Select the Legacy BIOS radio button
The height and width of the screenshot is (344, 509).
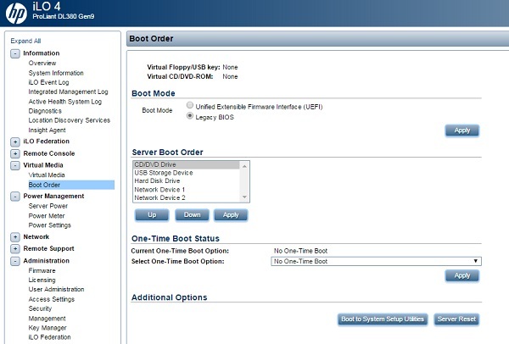[190, 116]
